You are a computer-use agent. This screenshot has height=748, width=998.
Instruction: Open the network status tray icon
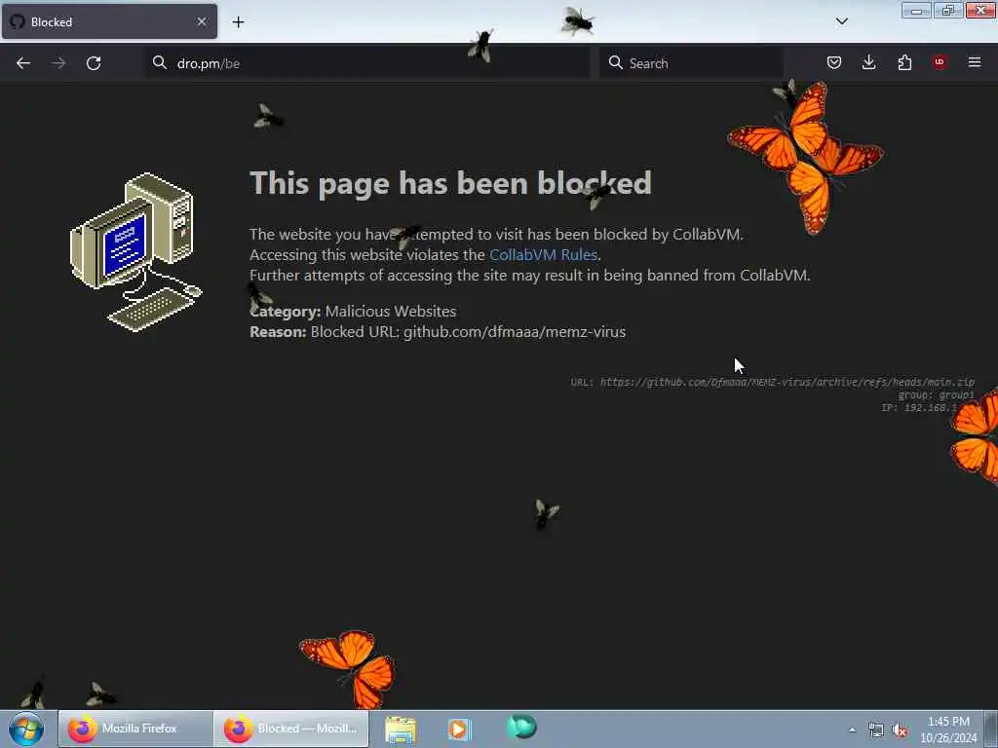coord(876,730)
